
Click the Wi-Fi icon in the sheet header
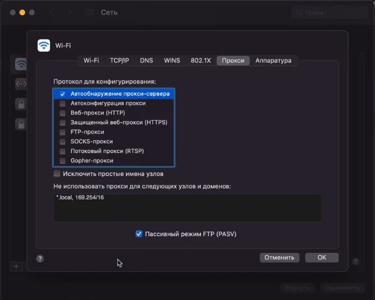pyautogui.click(x=44, y=45)
